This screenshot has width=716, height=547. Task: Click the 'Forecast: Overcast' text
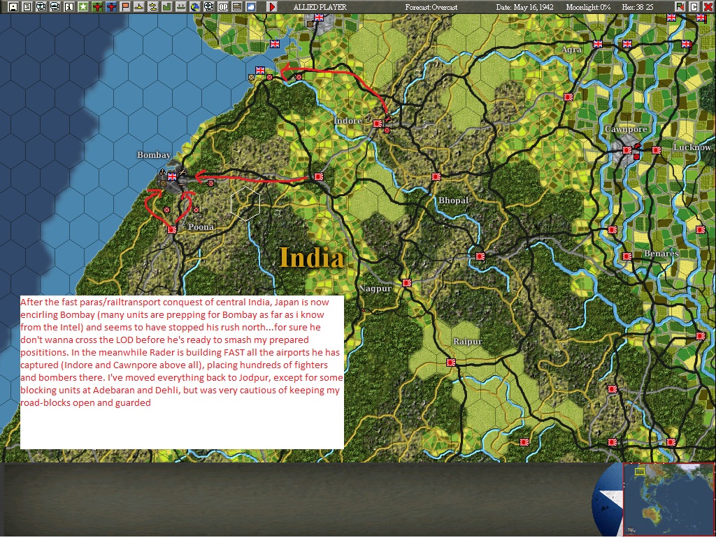431,7
